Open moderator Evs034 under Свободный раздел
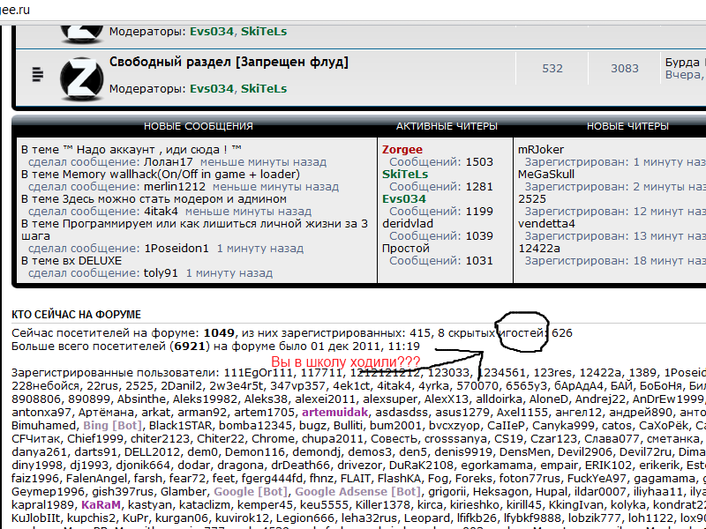The width and height of the screenshot is (706, 529). pyautogui.click(x=212, y=89)
